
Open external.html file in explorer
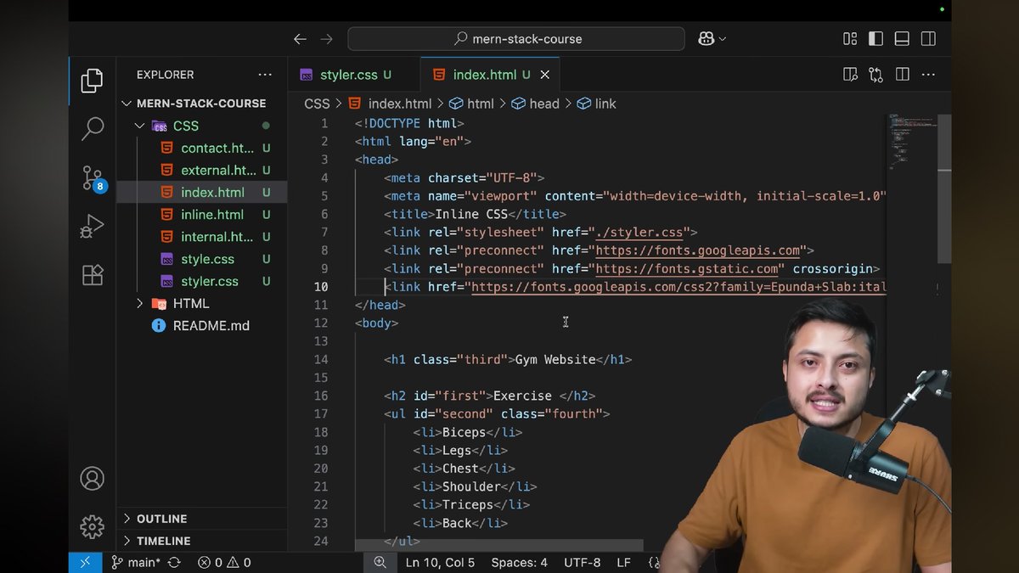click(202, 170)
